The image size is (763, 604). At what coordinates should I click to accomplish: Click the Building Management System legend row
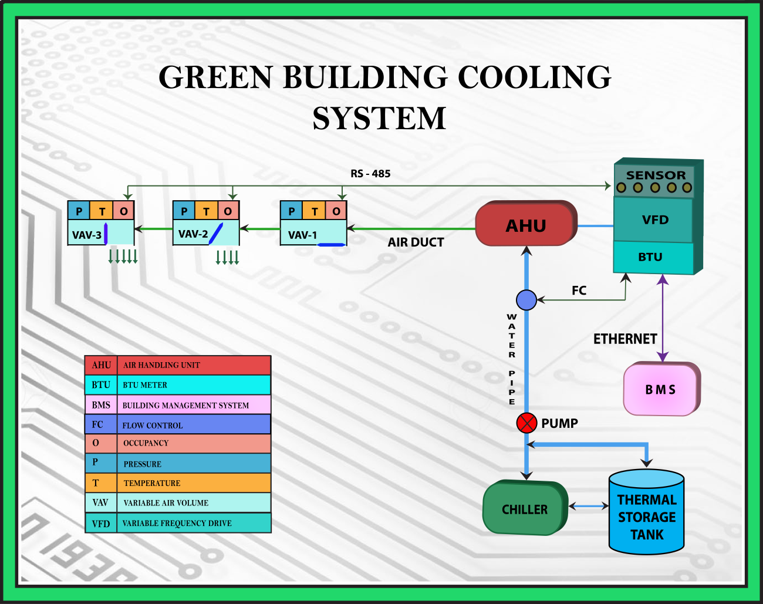pos(178,405)
